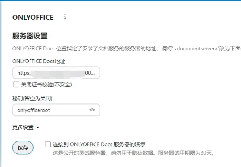Screen dimensions: 241x167
Task: Select the 服务器设置 heading
Action: [30, 36]
